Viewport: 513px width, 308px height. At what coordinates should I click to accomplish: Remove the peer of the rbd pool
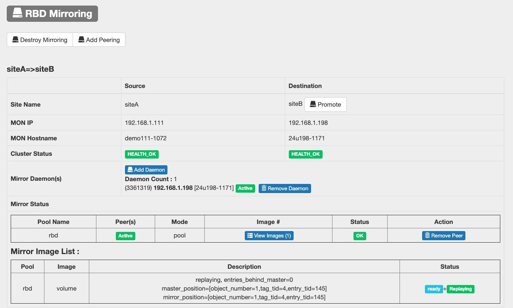pos(444,235)
